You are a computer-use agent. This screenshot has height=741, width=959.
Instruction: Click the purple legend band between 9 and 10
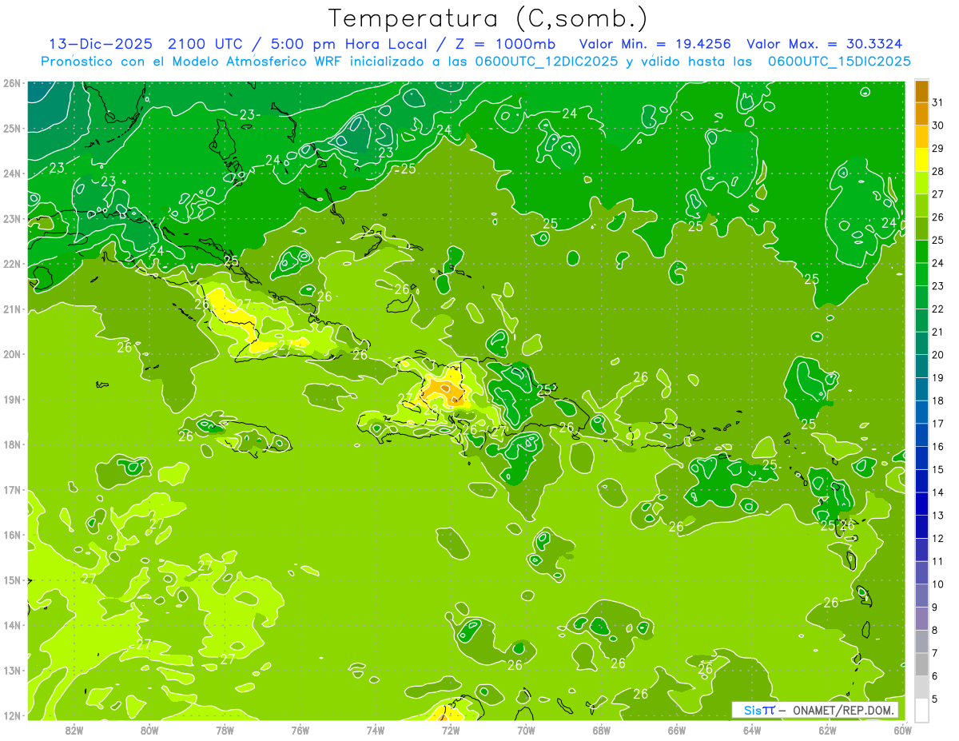921,596
